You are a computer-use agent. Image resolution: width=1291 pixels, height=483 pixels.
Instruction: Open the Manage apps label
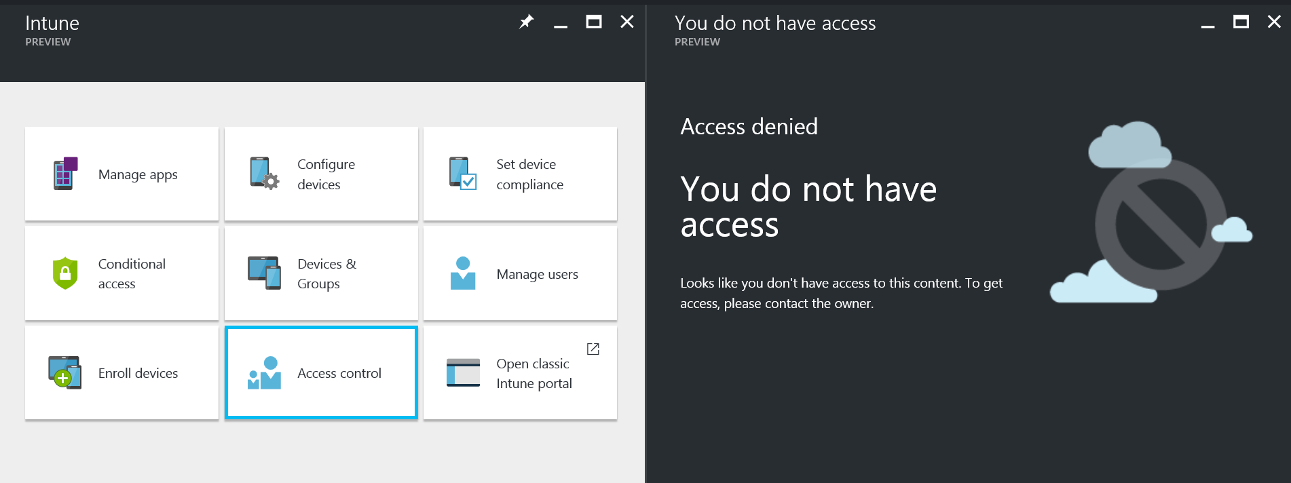(138, 174)
